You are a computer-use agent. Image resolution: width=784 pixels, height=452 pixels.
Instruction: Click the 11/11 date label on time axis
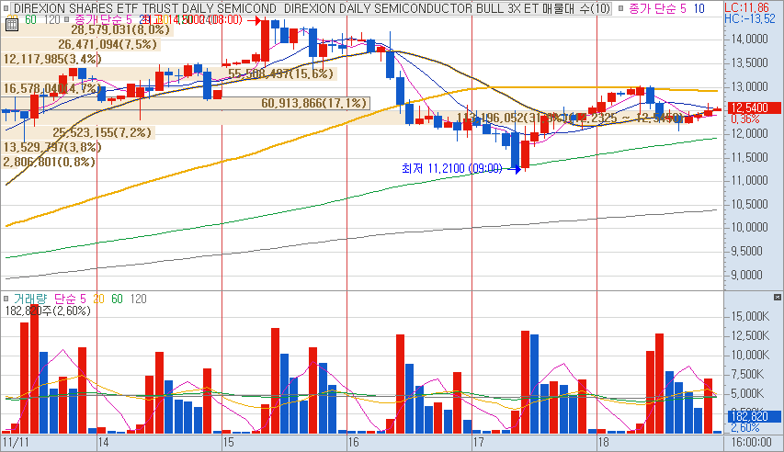point(16,443)
